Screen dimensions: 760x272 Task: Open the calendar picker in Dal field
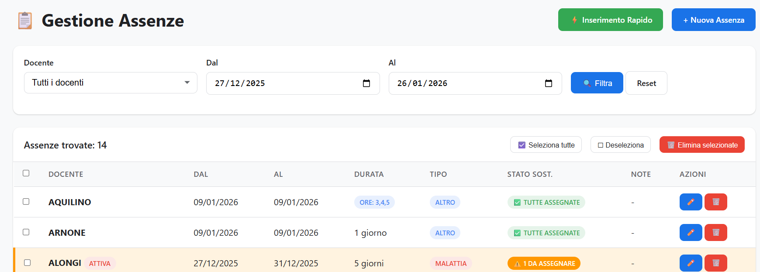tap(366, 83)
